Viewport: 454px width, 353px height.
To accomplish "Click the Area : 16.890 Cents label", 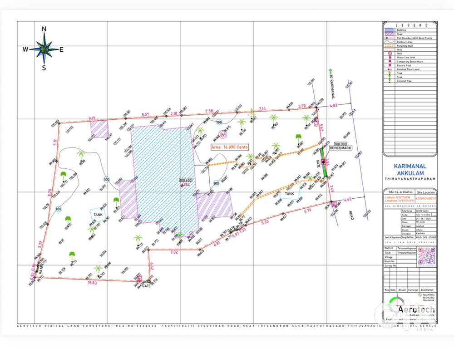I will click(x=229, y=147).
